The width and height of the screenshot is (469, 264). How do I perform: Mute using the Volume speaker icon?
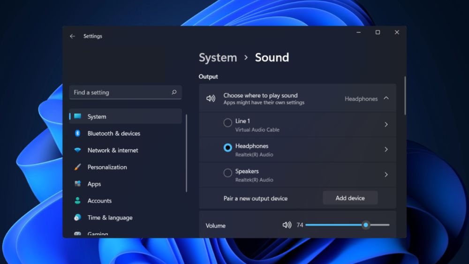(287, 225)
